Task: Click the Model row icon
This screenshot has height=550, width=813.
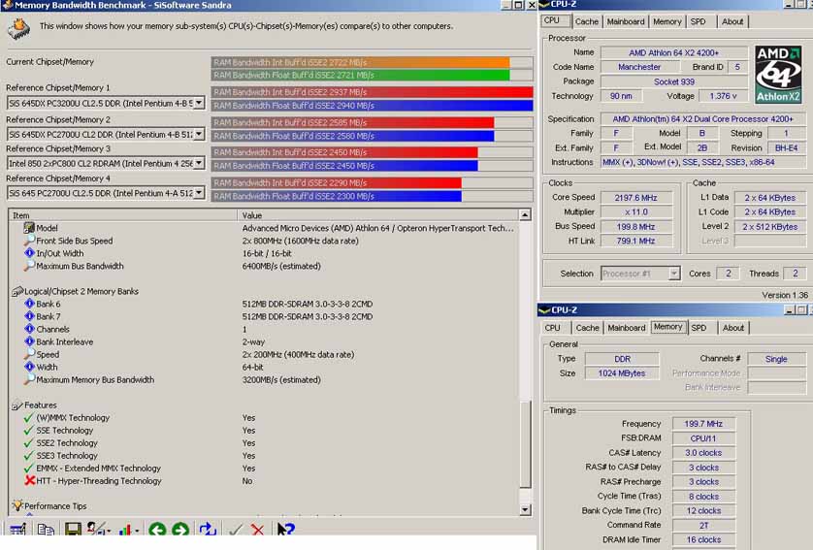Action: click(29, 228)
